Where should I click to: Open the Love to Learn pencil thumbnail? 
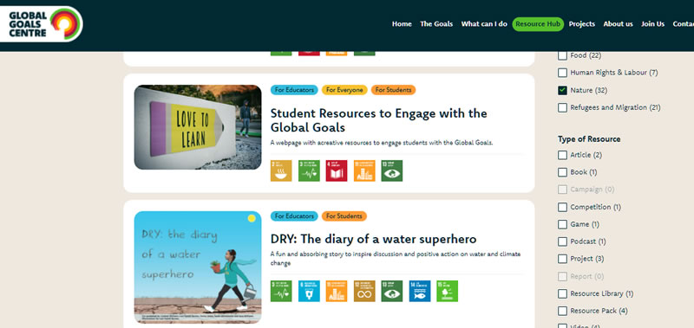point(198,127)
